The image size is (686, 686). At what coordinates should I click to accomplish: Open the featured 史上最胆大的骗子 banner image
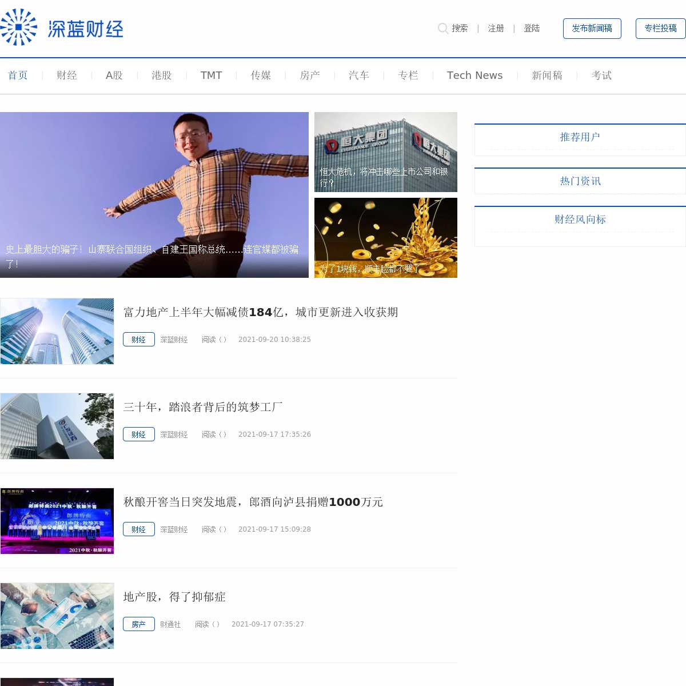coord(154,194)
